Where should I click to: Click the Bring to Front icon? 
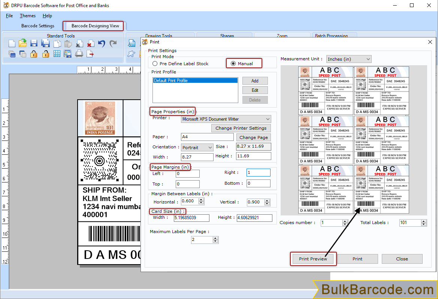(12, 54)
